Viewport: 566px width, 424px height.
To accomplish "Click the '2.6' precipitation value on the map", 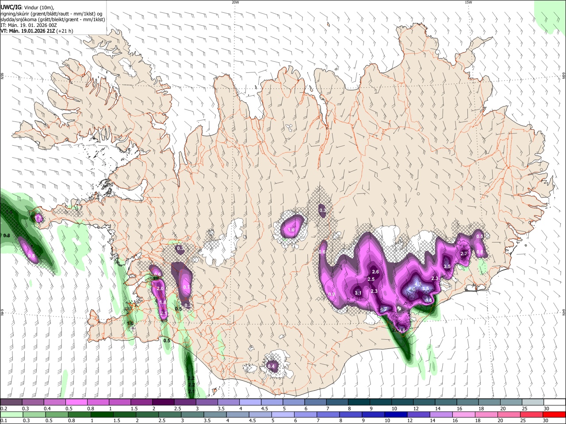I will (376, 272).
